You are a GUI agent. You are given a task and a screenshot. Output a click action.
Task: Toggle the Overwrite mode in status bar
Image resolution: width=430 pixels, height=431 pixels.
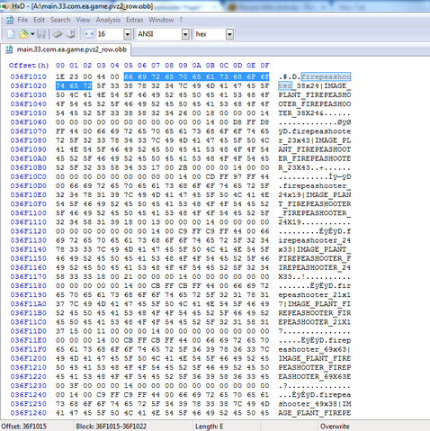click(335, 427)
